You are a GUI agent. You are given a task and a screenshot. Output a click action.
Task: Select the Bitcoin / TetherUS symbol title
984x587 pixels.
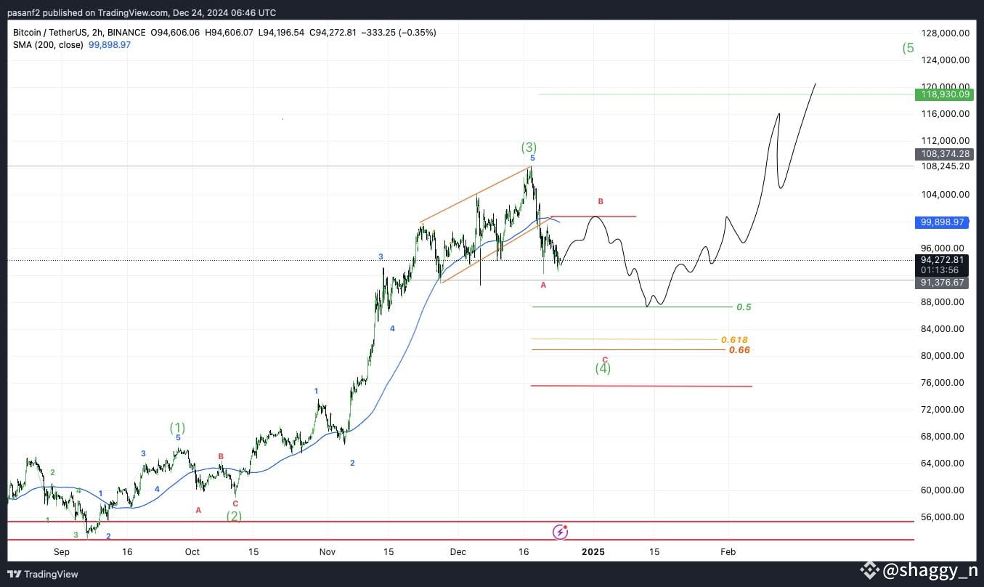point(49,33)
